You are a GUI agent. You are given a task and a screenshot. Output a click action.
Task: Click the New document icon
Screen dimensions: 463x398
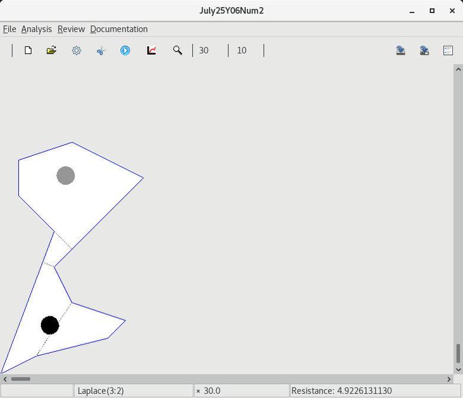click(28, 50)
